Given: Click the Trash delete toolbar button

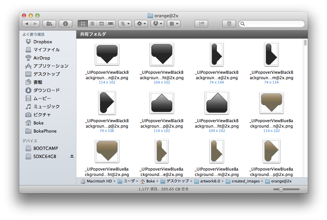Looking at the screenshot, I should pos(229,24).
